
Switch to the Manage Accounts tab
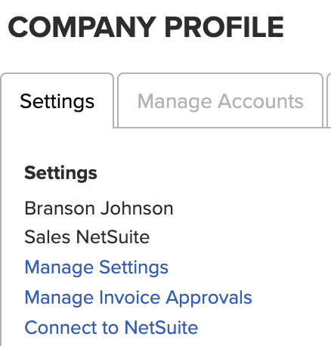tap(220, 100)
